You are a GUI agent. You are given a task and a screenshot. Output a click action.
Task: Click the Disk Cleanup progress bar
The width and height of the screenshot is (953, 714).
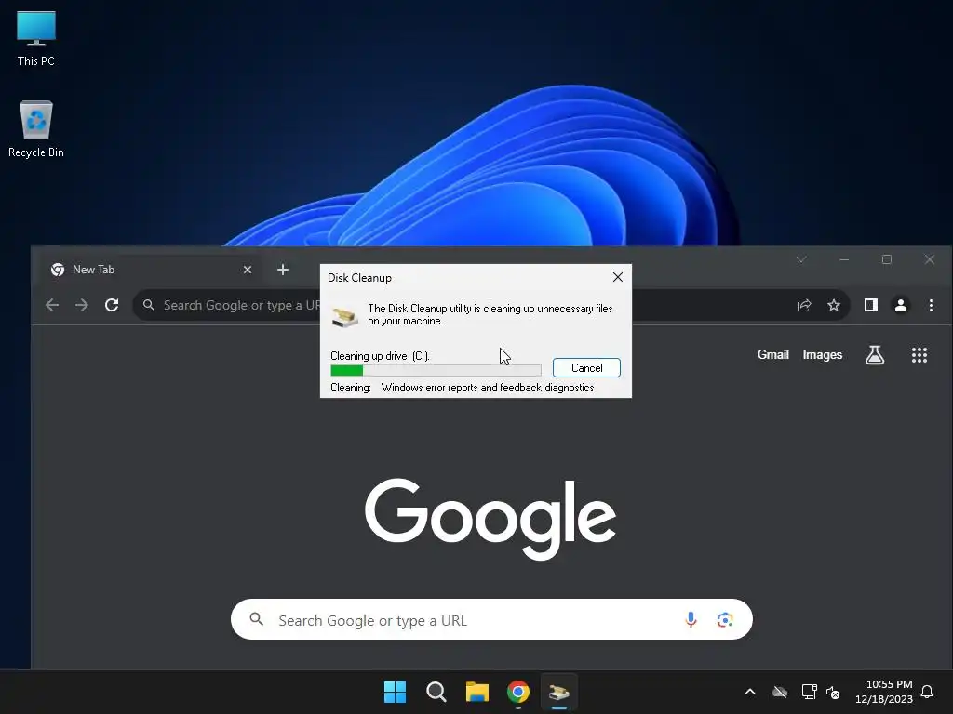[x=436, y=370]
